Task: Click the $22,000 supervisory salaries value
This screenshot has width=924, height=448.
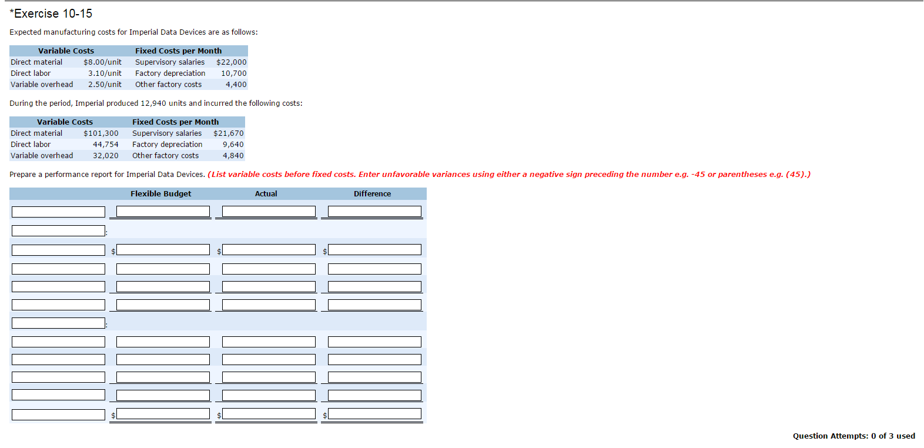Action: pyautogui.click(x=231, y=62)
